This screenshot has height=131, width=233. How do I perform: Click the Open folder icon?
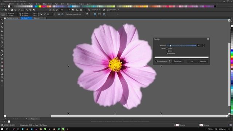pos(6,10)
